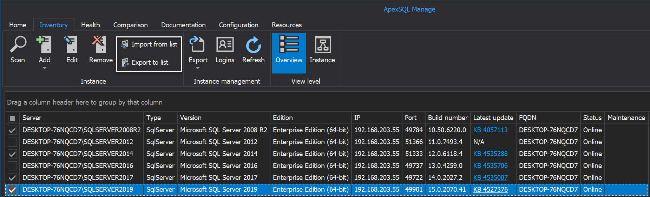Click port 49722 cell
The height and width of the screenshot is (197, 650).
click(414, 177)
